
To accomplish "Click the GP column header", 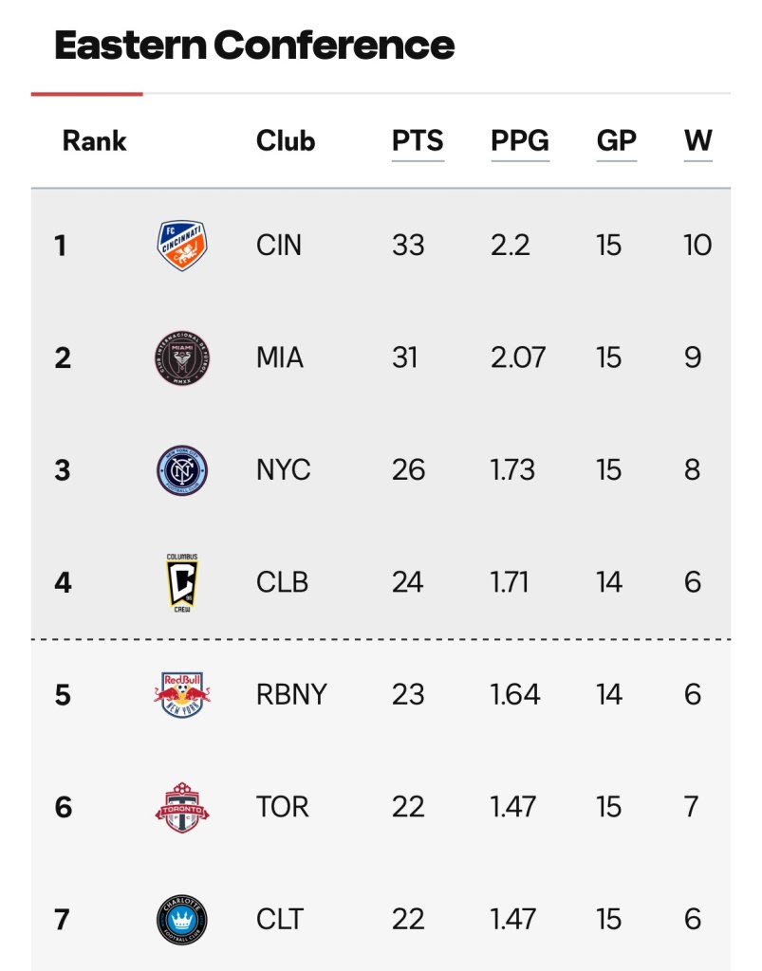I will tap(617, 141).
